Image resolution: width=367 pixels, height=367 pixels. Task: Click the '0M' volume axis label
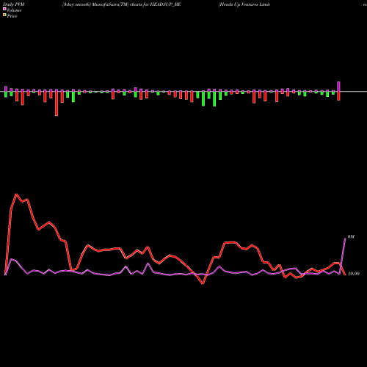351,236
